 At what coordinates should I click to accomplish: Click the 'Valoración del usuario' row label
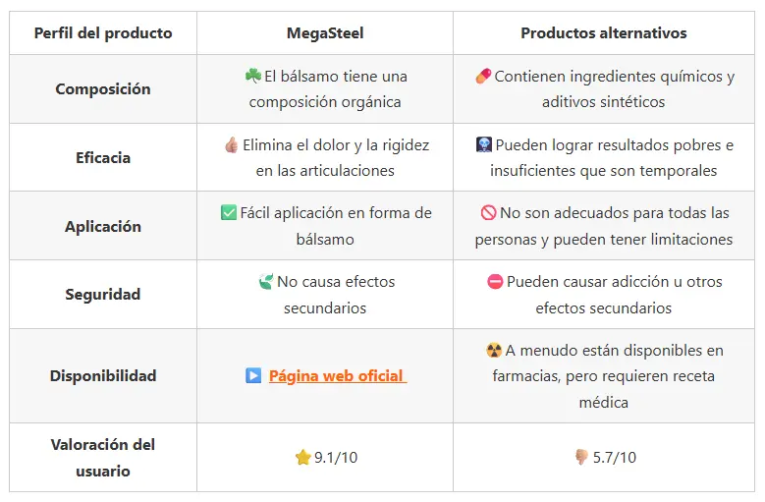coord(103,457)
